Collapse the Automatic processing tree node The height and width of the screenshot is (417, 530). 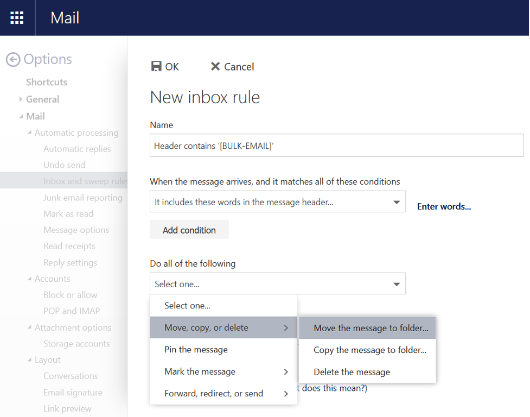30,132
